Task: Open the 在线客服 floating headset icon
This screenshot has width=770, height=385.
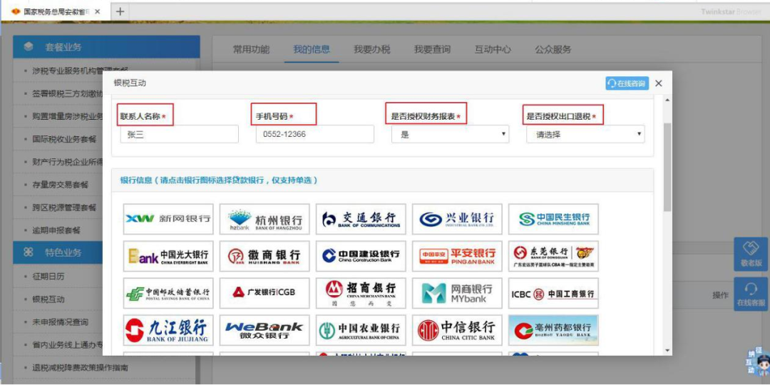Action: click(751, 294)
